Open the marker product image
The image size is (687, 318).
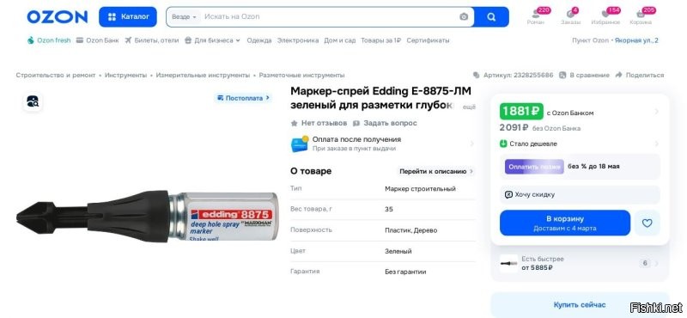point(147,217)
